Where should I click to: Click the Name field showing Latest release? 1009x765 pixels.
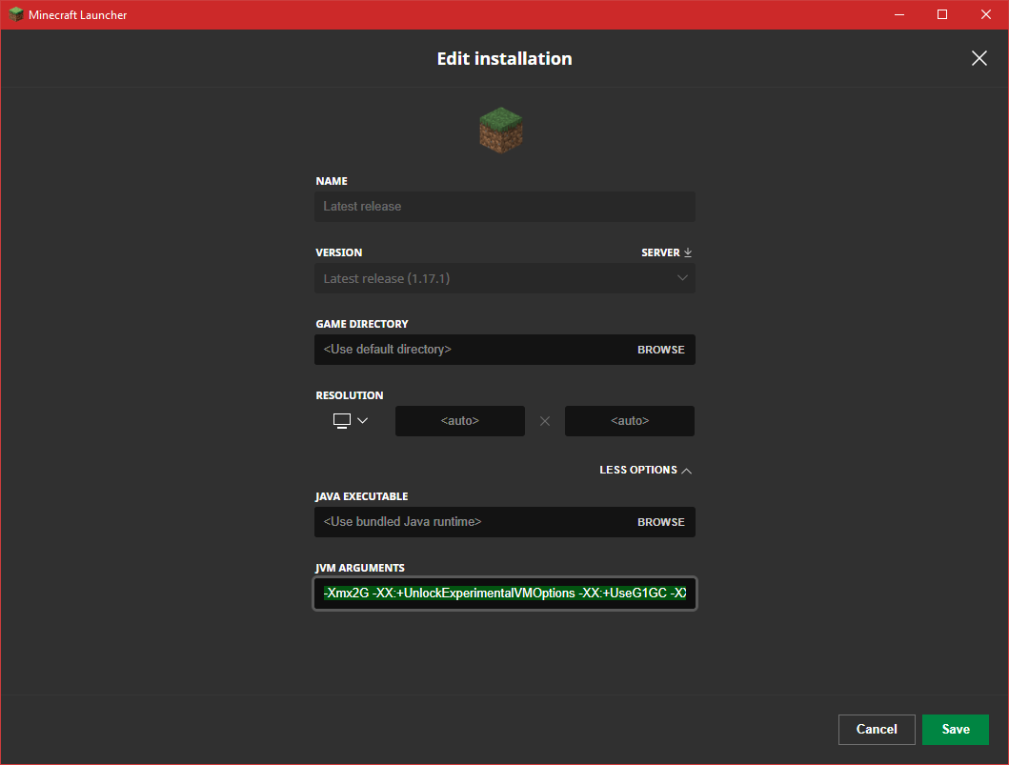505,207
